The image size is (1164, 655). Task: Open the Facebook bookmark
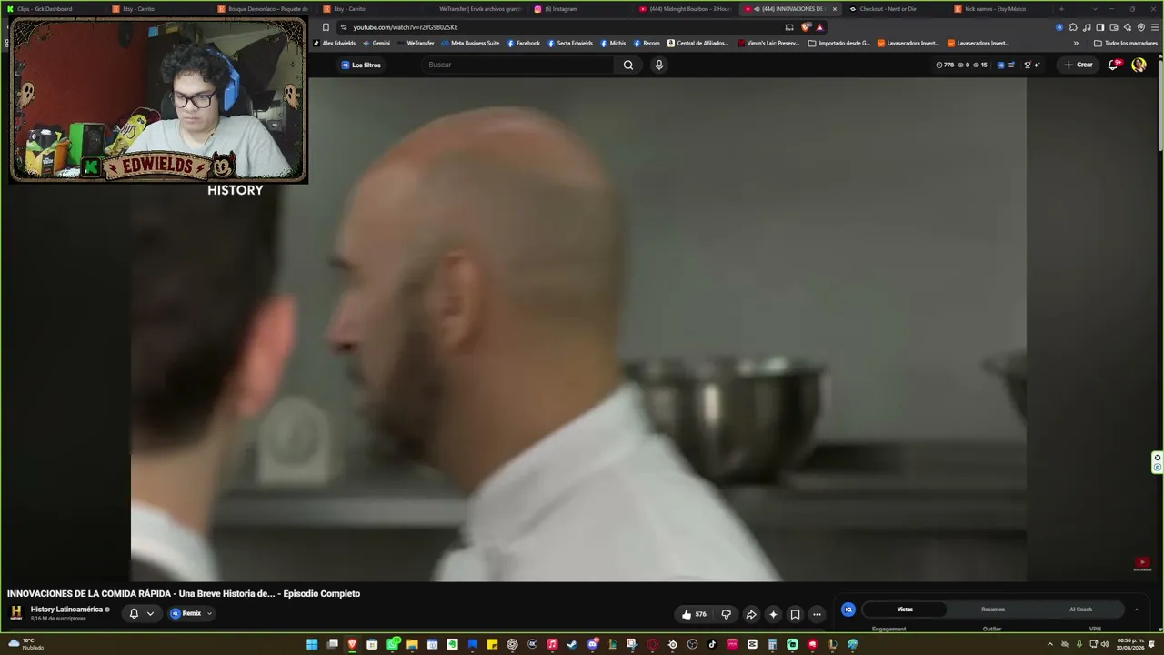[524, 43]
